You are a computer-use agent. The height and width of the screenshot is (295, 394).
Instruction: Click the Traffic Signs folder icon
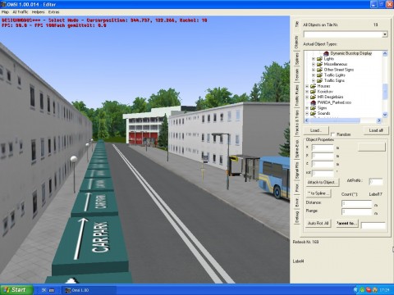319,80
